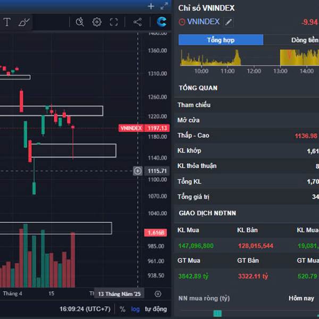Add a new chart panel with plus
Viewport: 319px width, 319px height.
coord(151,6)
